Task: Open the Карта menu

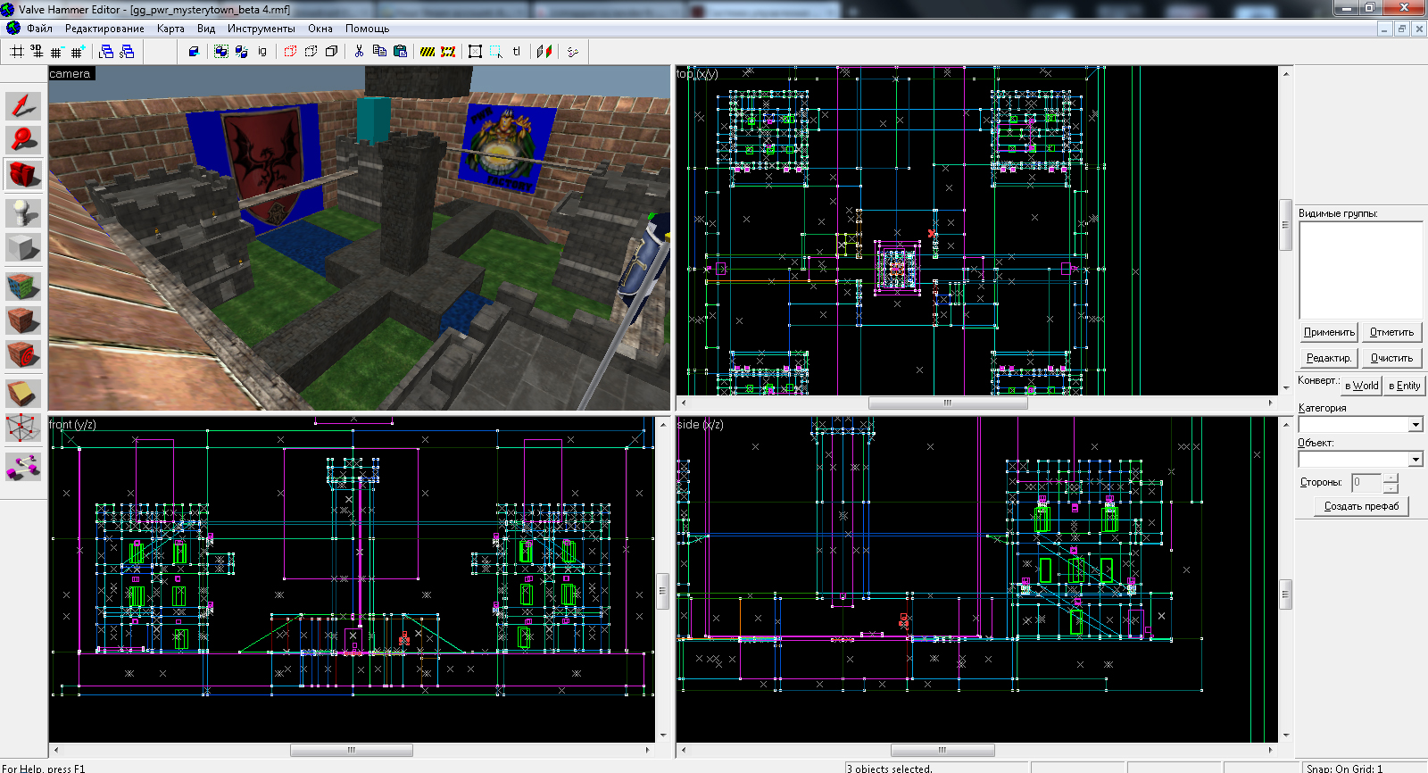Action: point(170,29)
